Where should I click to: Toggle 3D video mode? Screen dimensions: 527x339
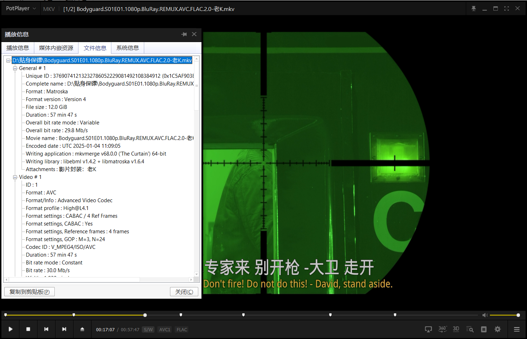coord(456,329)
